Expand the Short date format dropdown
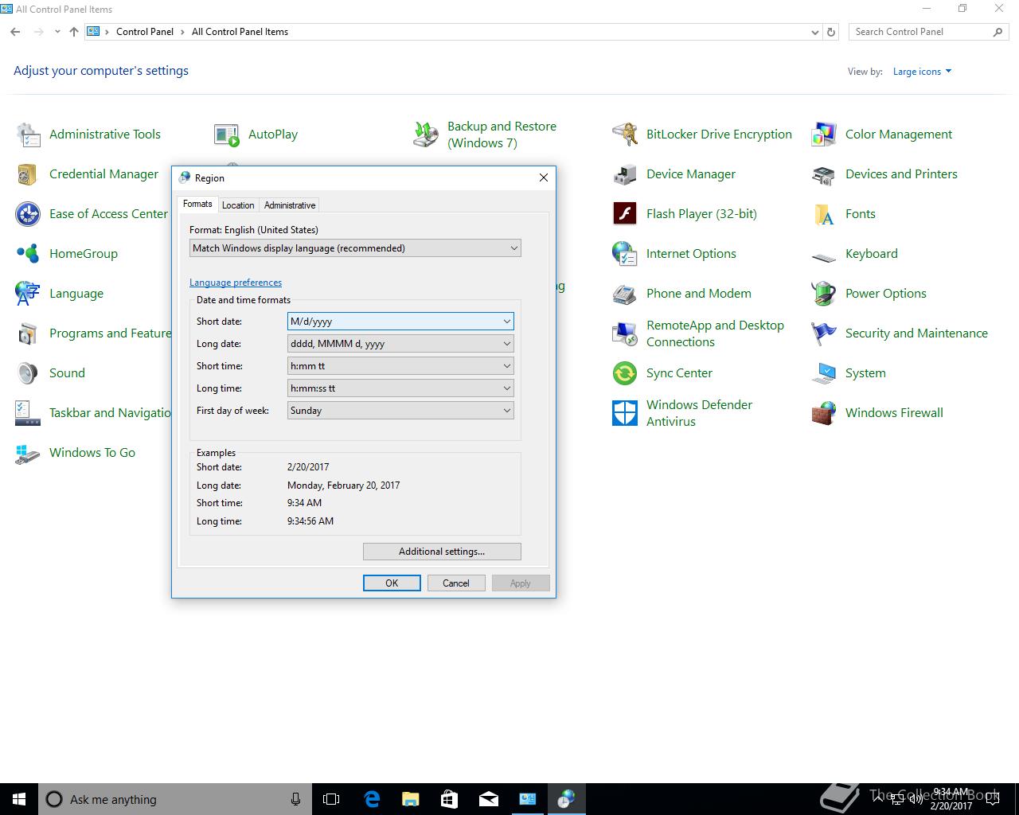1019x815 pixels. pyautogui.click(x=400, y=322)
